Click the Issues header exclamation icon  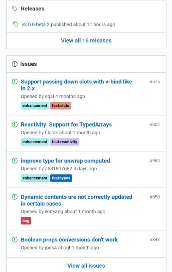[x=15, y=64]
